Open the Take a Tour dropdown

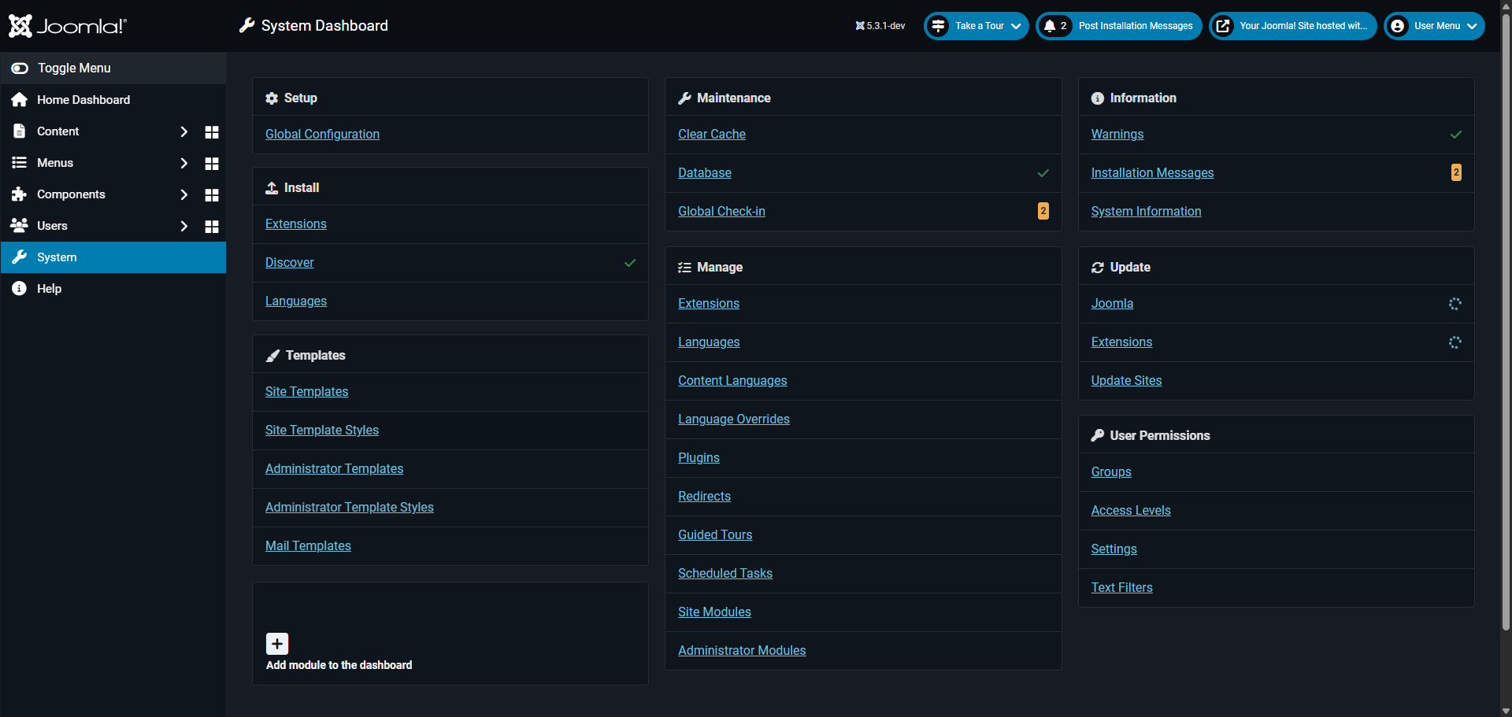click(x=976, y=26)
